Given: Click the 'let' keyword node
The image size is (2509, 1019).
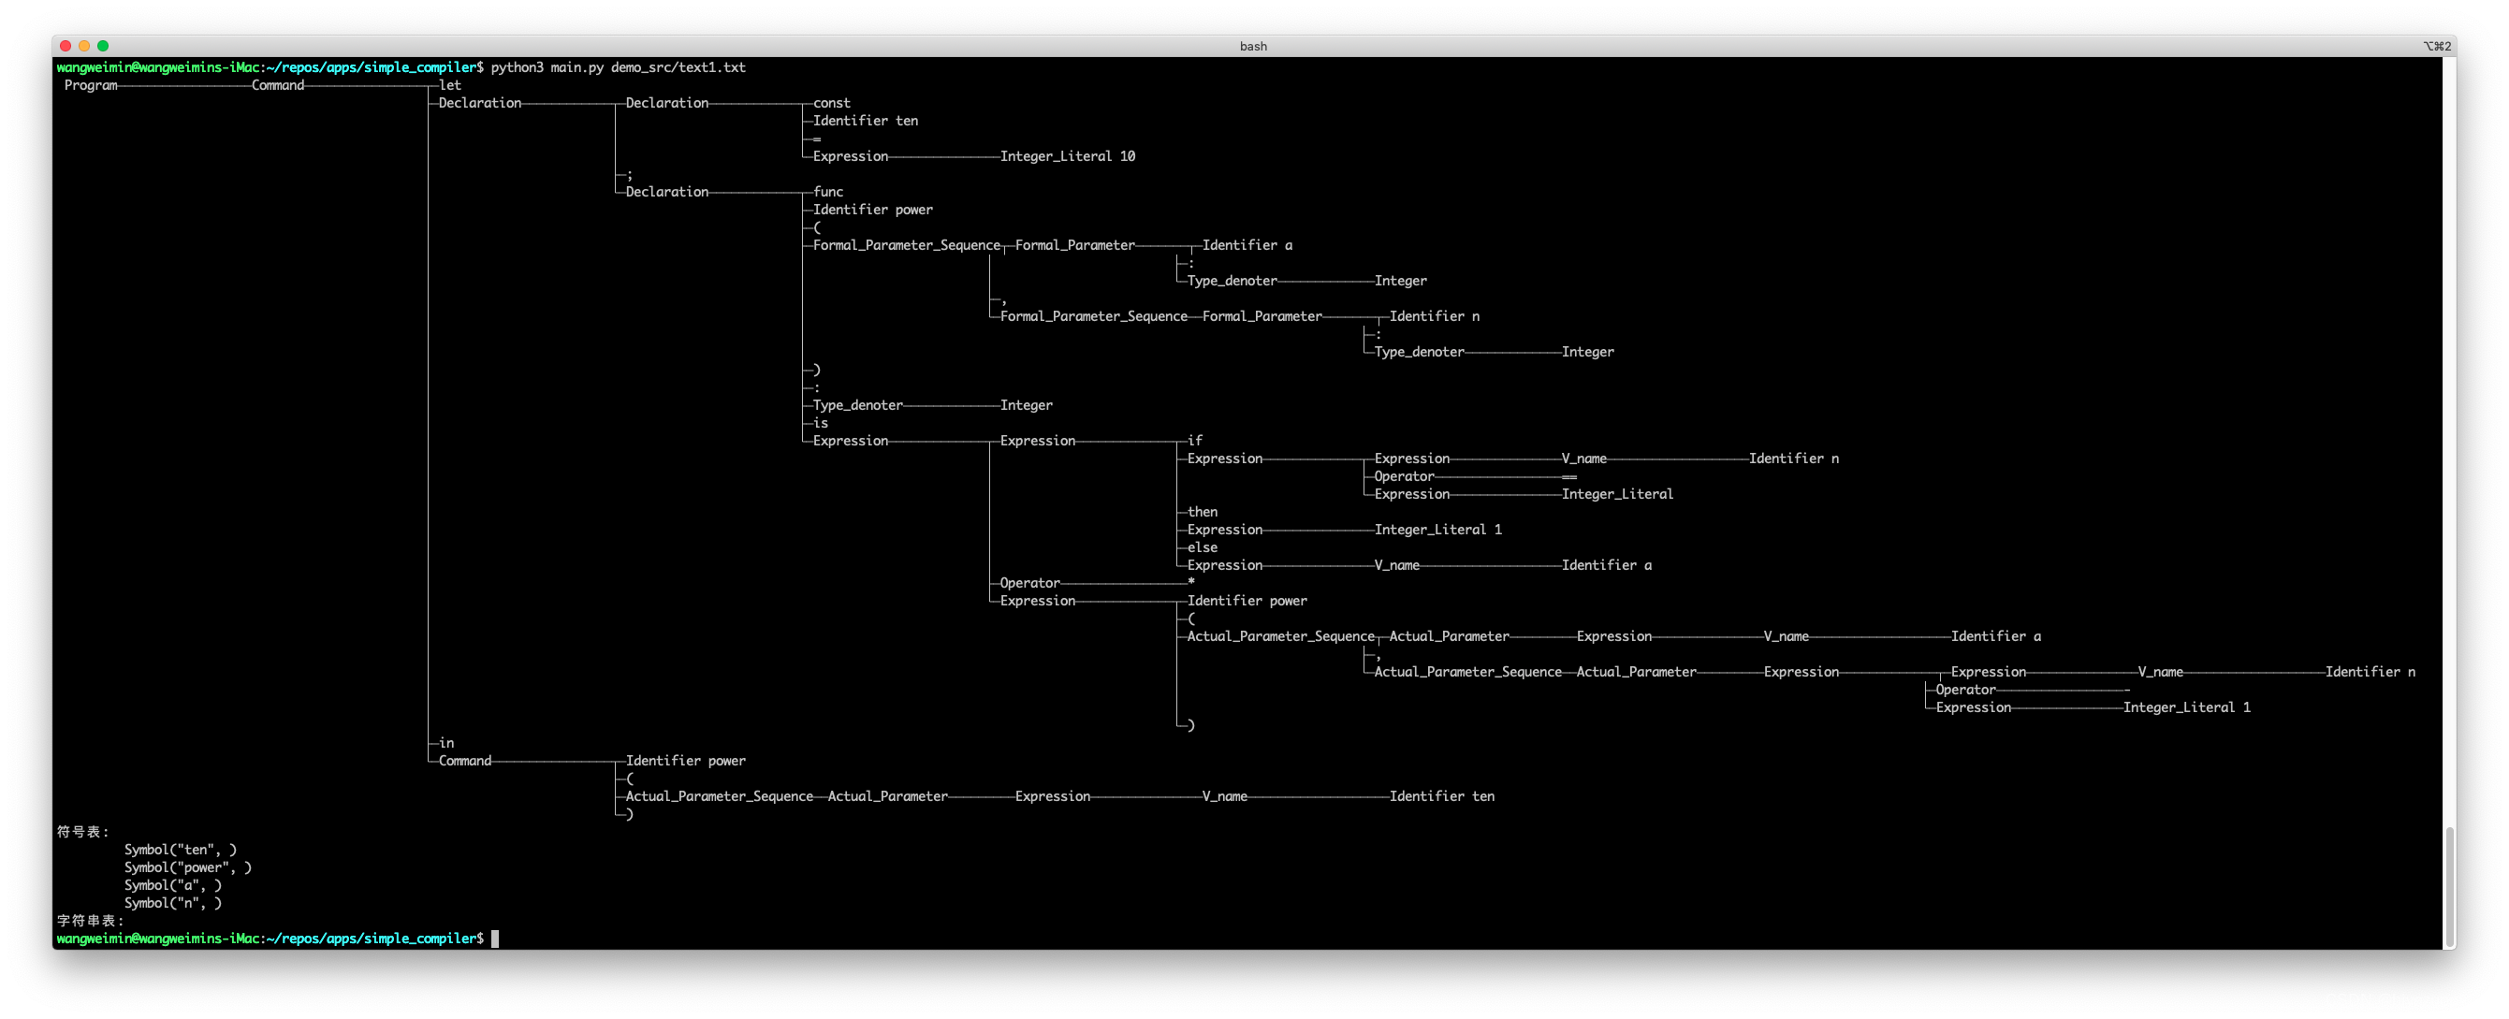Looking at the screenshot, I should pyautogui.click(x=450, y=86).
